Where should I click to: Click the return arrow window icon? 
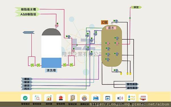point(108,98)
